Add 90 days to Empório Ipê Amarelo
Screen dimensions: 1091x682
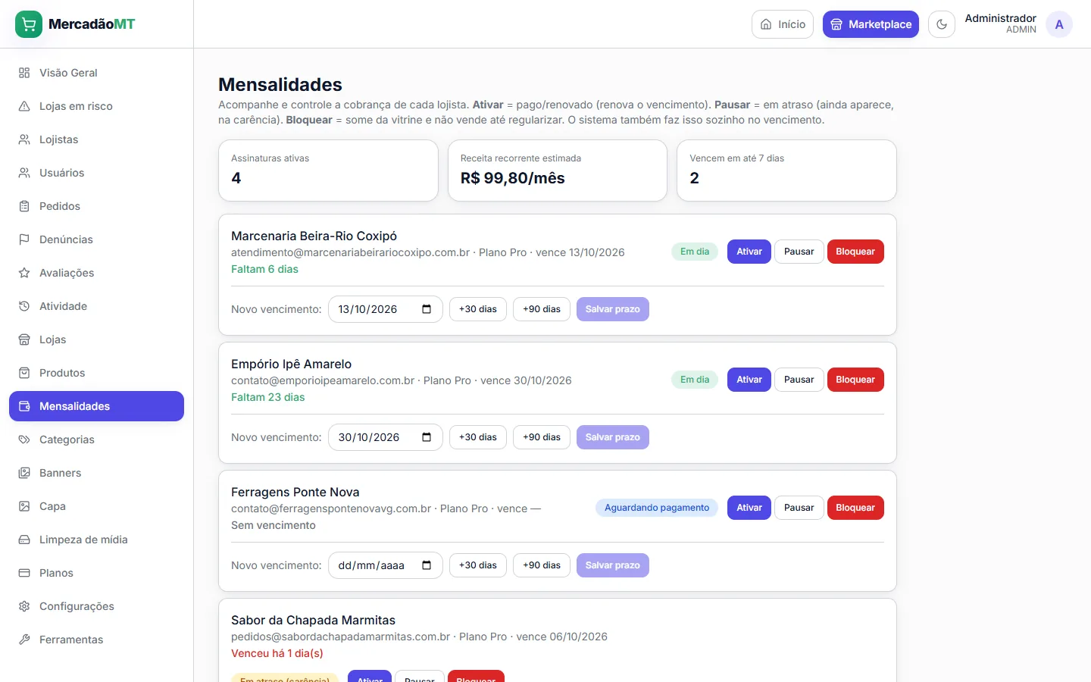pyautogui.click(x=542, y=437)
